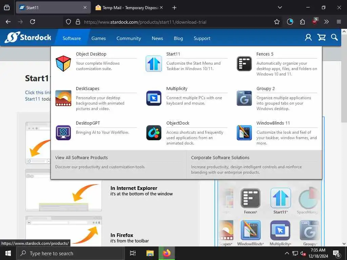Image resolution: width=347 pixels, height=260 pixels.
Task: Click the Fences 5 icon in menu
Action: click(x=244, y=63)
